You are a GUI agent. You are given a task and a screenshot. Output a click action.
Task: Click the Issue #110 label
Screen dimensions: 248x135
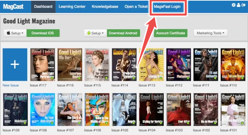click(229, 85)
